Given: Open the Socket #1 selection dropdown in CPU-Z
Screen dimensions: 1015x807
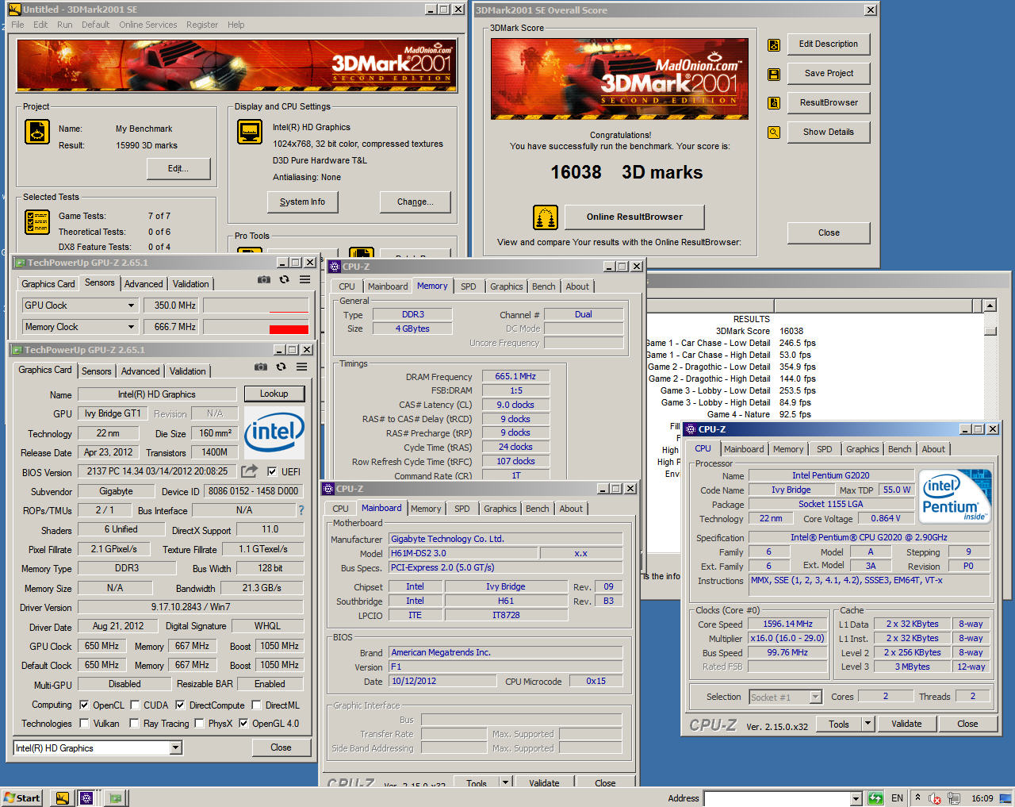Looking at the screenshot, I should tap(815, 697).
